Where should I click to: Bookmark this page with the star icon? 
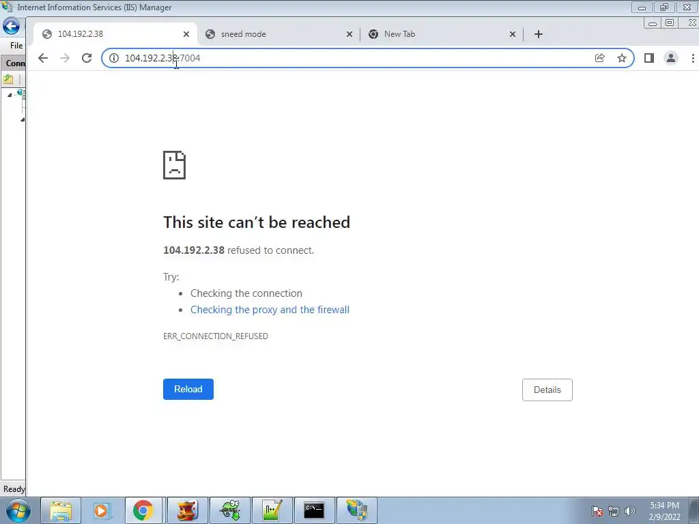coord(621,58)
